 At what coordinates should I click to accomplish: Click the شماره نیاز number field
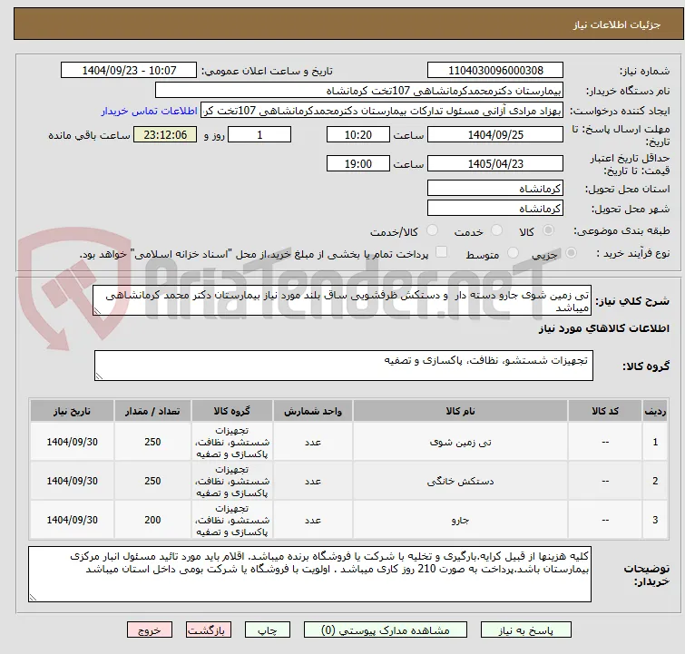click(x=495, y=71)
